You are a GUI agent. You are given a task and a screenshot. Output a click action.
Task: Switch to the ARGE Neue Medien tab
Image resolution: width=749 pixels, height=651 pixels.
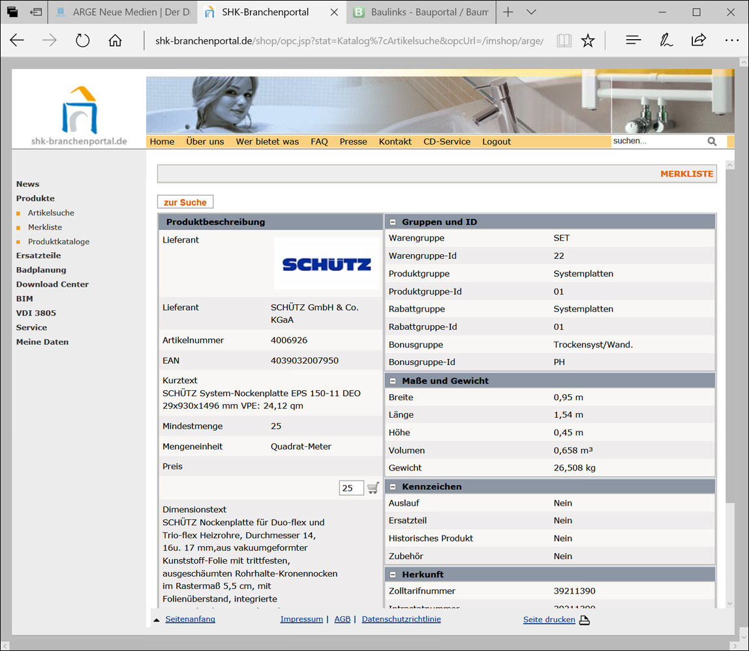tap(123, 12)
